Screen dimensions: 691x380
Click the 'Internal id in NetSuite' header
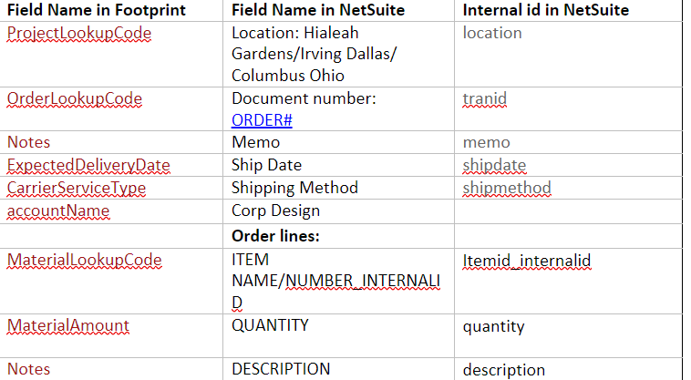pyautogui.click(x=545, y=10)
